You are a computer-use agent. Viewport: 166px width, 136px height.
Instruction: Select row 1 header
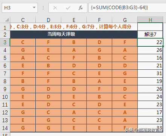5,27
